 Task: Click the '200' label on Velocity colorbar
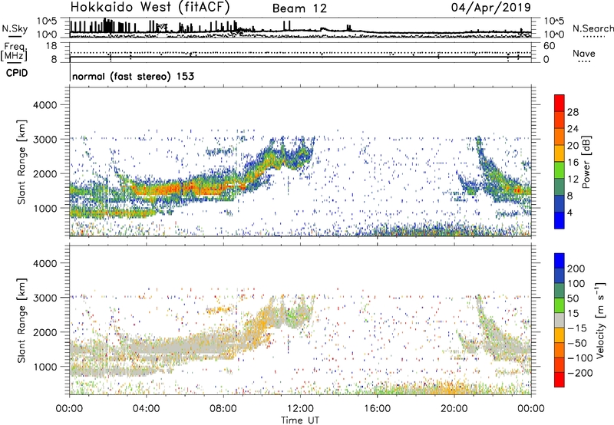[x=576, y=269]
